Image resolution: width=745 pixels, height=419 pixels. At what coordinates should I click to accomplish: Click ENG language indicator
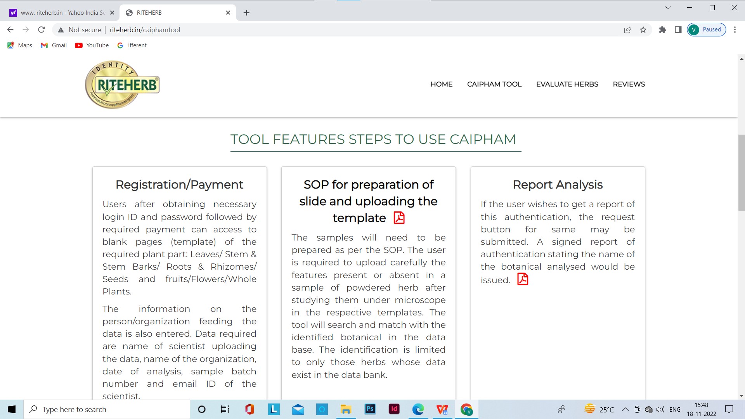tap(675, 409)
